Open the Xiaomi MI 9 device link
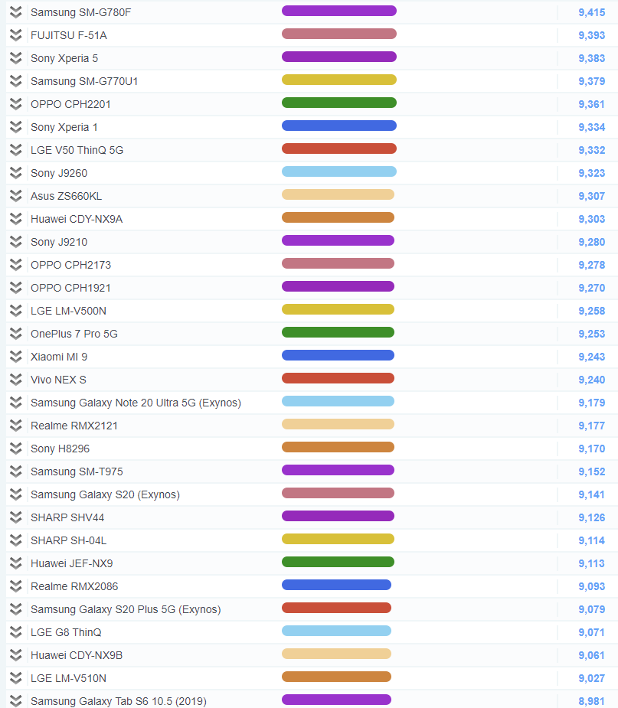Viewport: 618px width, 708px height. (x=59, y=357)
